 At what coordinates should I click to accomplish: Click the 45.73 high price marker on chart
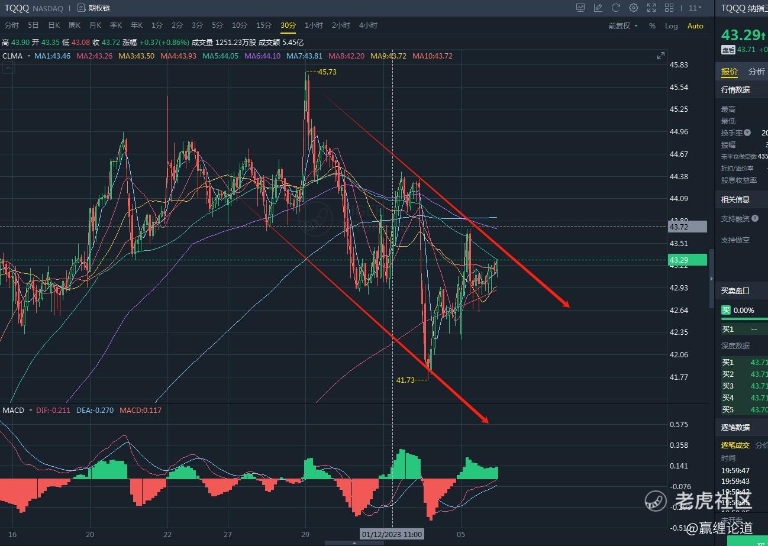coord(327,72)
